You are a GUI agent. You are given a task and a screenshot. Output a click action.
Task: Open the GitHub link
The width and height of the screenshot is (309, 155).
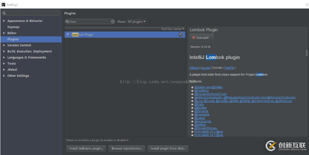[x=194, y=68]
